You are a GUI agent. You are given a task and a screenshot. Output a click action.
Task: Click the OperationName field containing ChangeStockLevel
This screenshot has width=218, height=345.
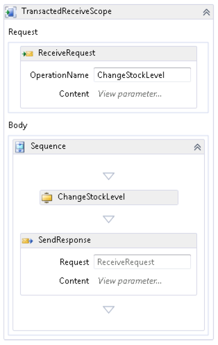(142, 75)
